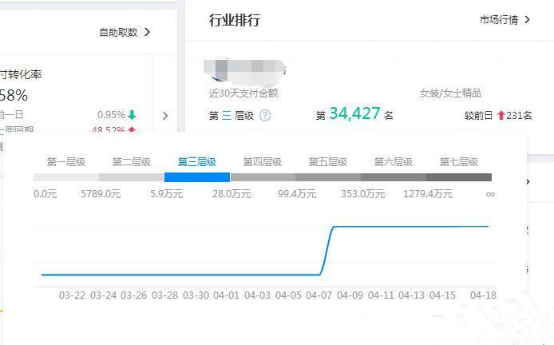Click the 04-01 date on chart axis

(227, 295)
